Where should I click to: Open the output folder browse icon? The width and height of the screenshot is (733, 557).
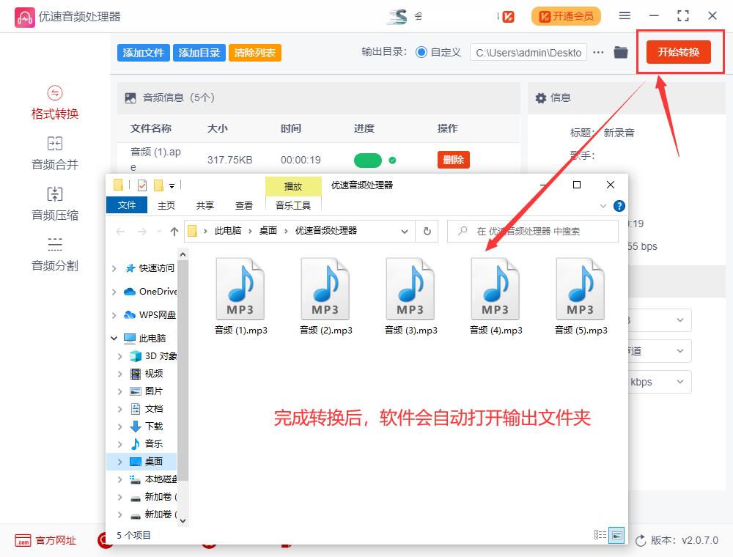(x=620, y=52)
